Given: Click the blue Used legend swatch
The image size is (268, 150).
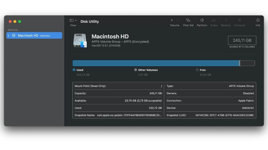Looking at the screenshot, I should (74, 70).
